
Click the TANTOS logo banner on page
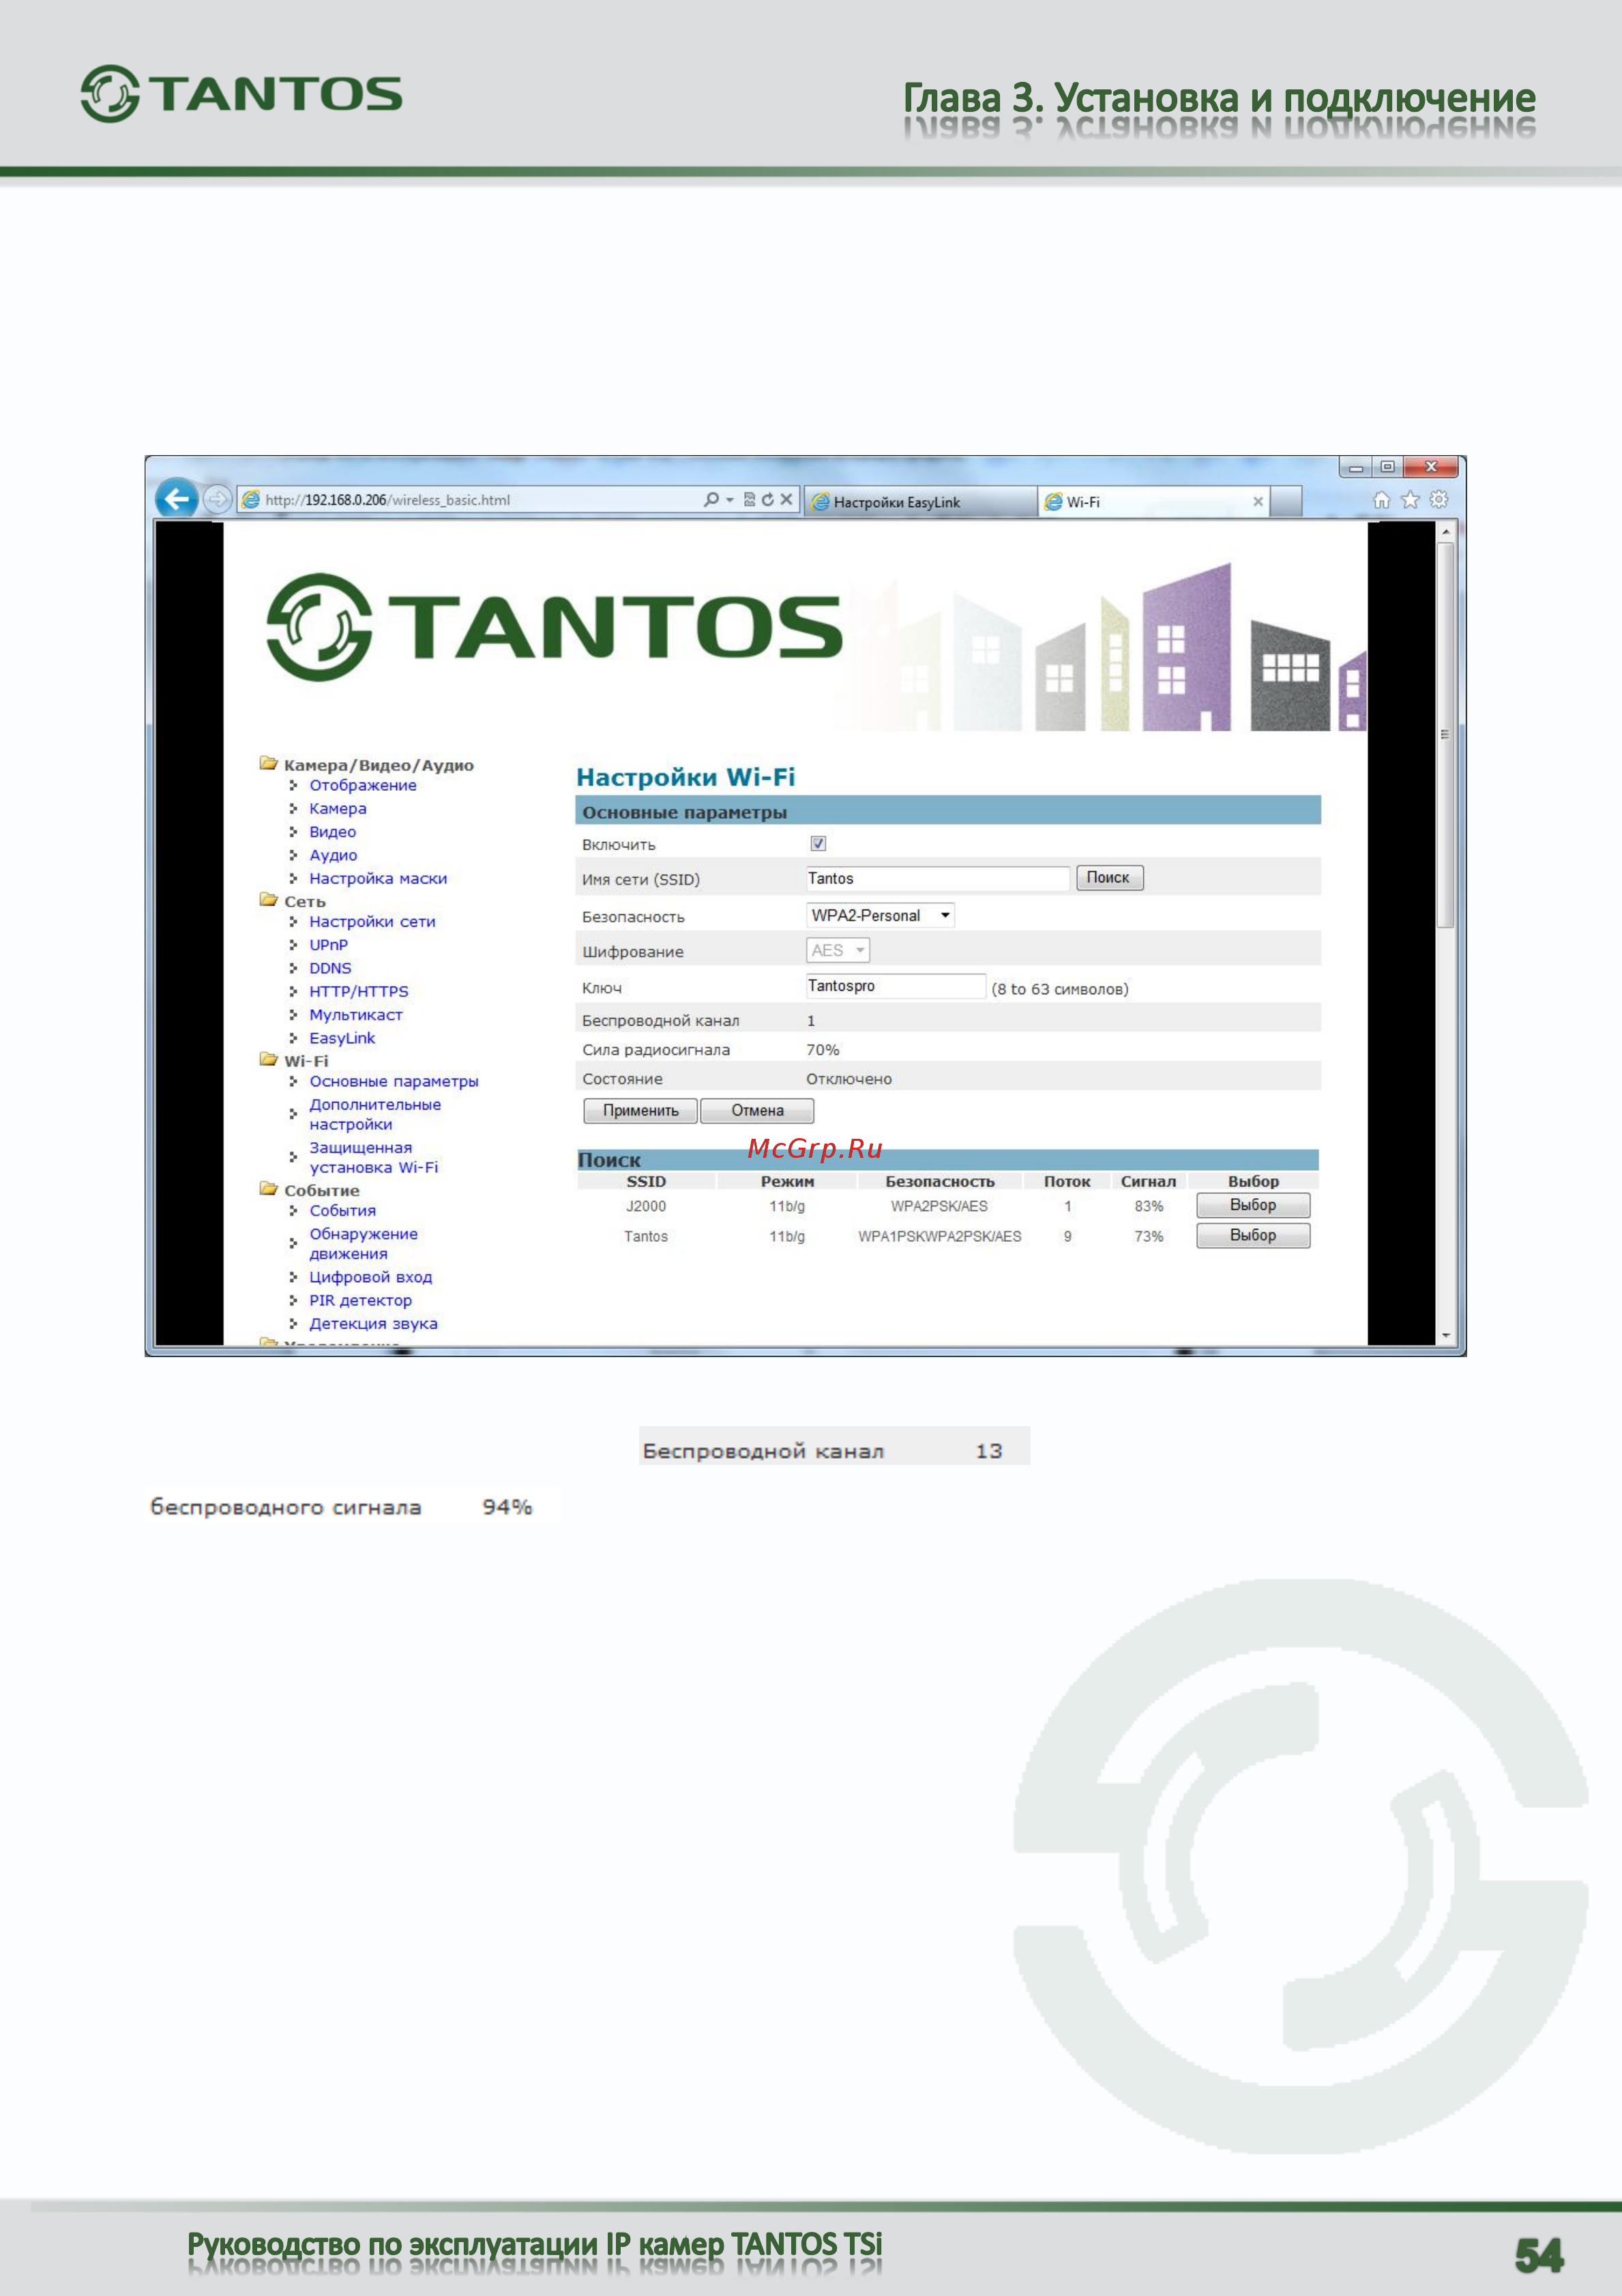pos(555,627)
